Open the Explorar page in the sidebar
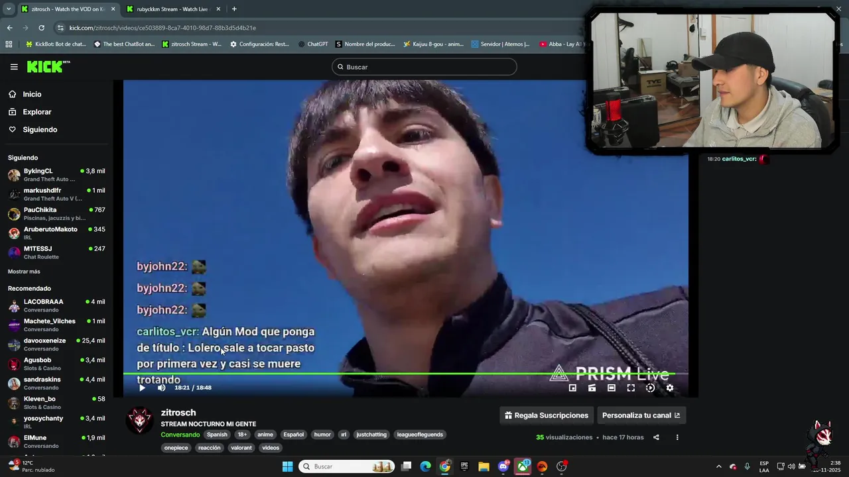The height and width of the screenshot is (477, 849). [x=36, y=112]
